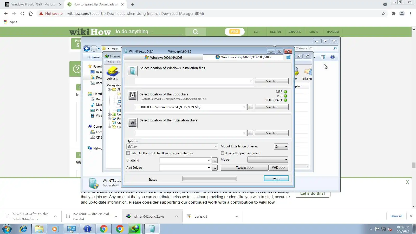Tick the drive letter preassignment checkbox
The image size is (416, 234).
pos(222,153)
